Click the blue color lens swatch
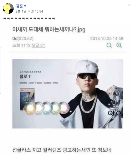This screenshot has height=155, width=133. (x=47, y=108)
